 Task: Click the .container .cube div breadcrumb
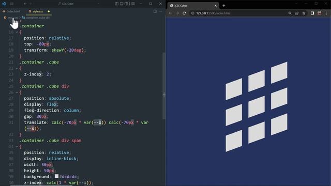[x=36, y=18]
